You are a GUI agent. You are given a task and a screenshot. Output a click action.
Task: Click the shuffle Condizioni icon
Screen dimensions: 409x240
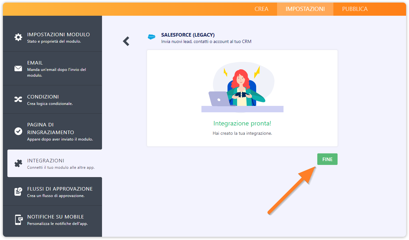(18, 99)
